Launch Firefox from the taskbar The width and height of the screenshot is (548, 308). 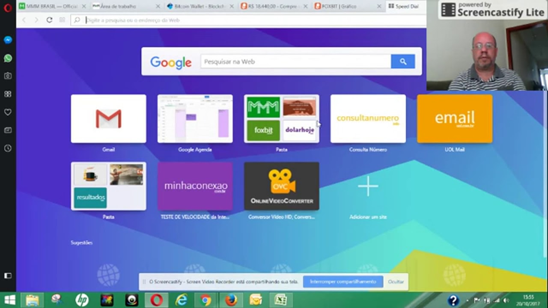pyautogui.click(x=231, y=300)
